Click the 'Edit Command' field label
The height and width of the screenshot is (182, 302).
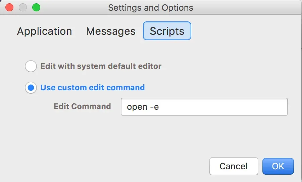click(x=83, y=106)
